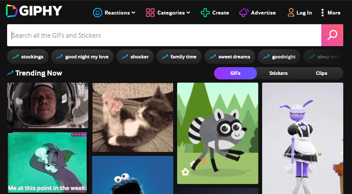Focus the Search all GIFs input field

coord(164,35)
